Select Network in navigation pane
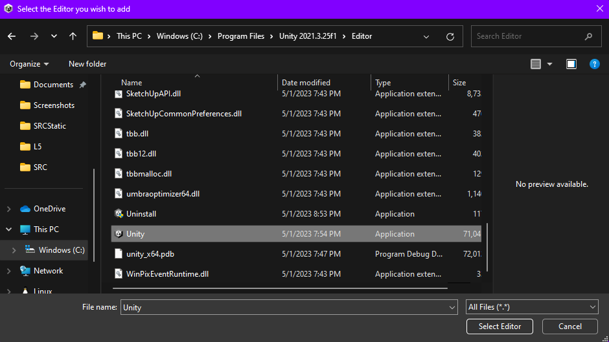 coord(41,271)
